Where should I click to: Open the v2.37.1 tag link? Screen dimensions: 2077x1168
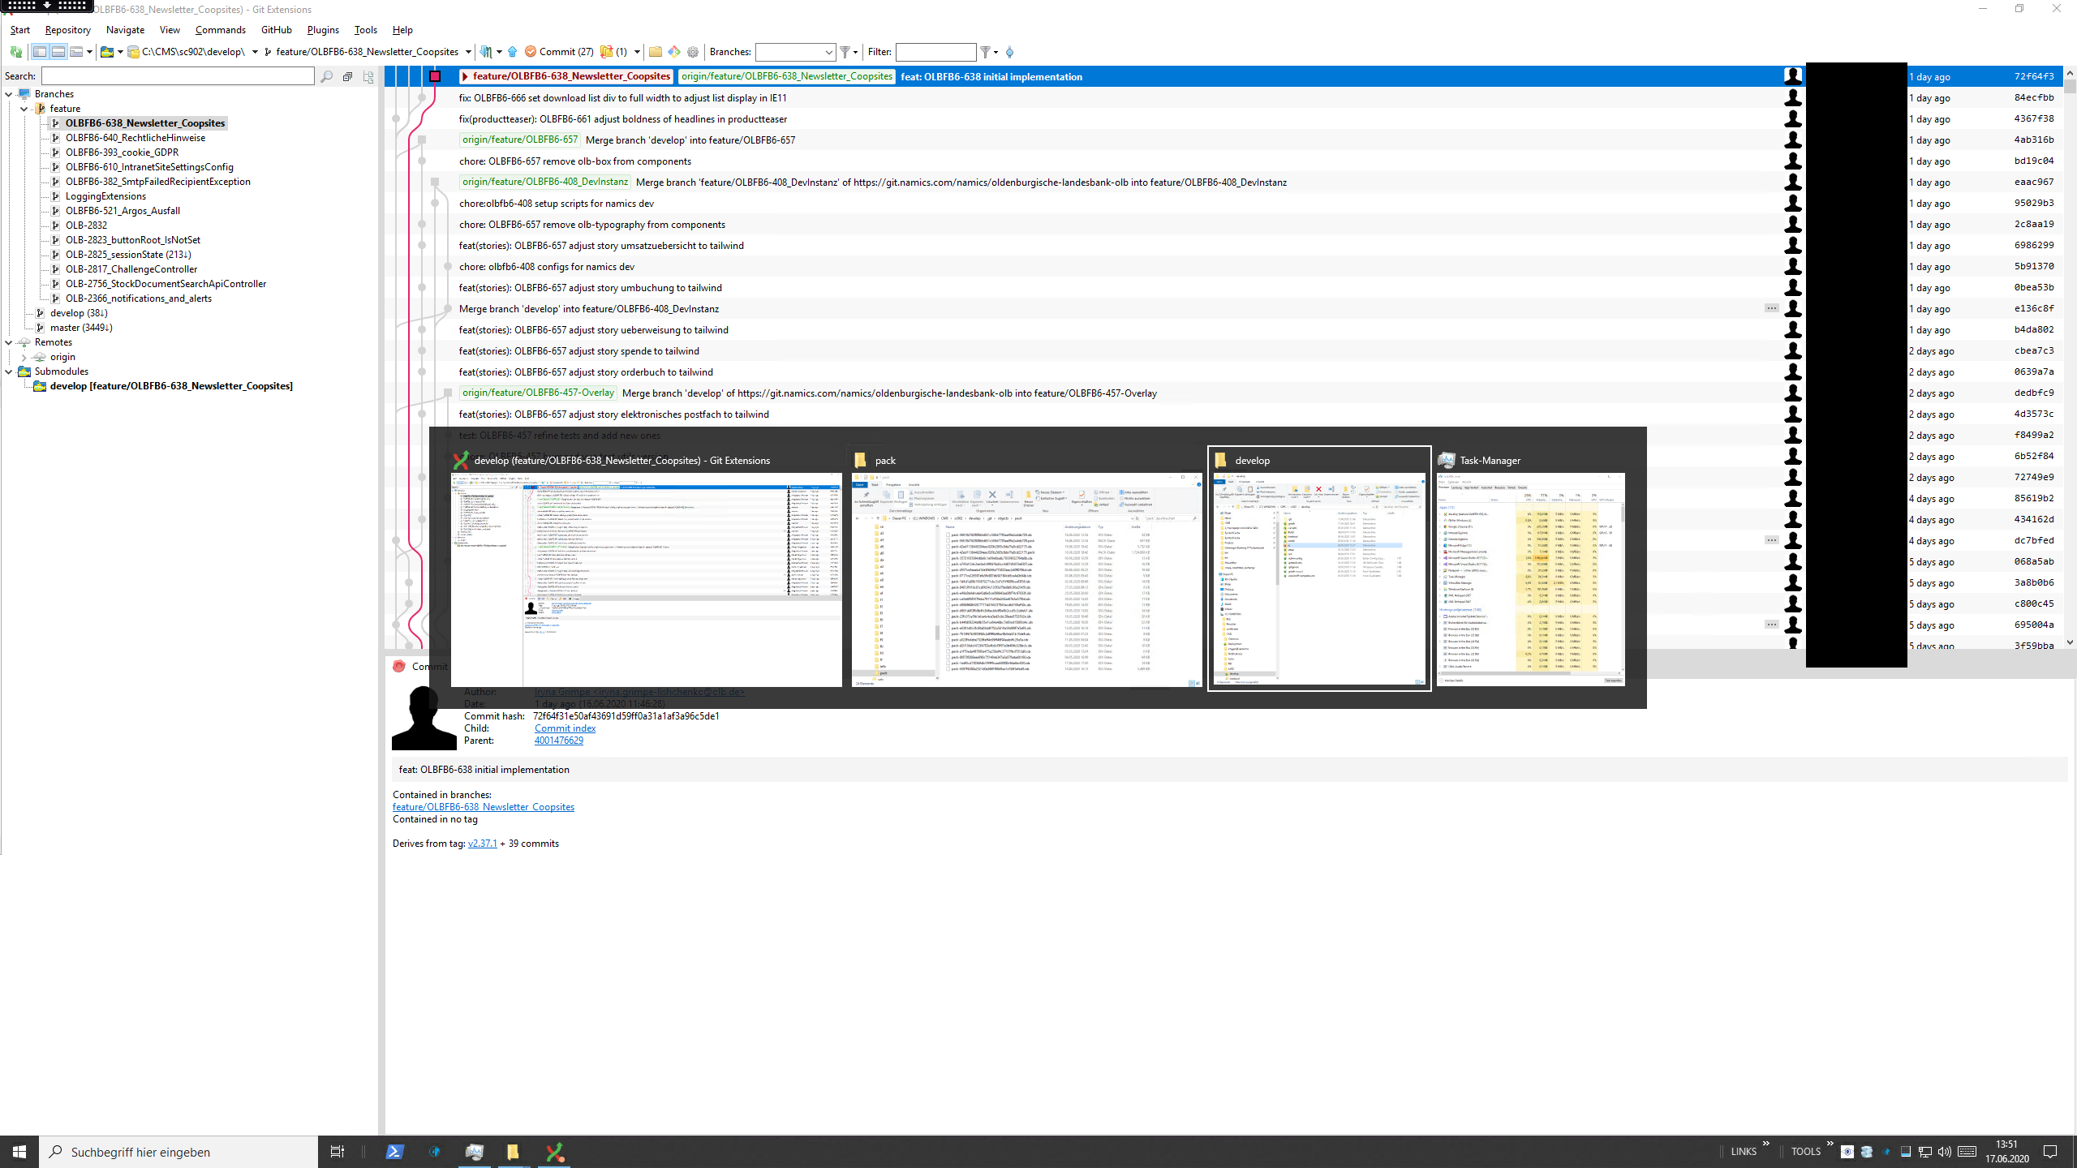click(x=483, y=843)
